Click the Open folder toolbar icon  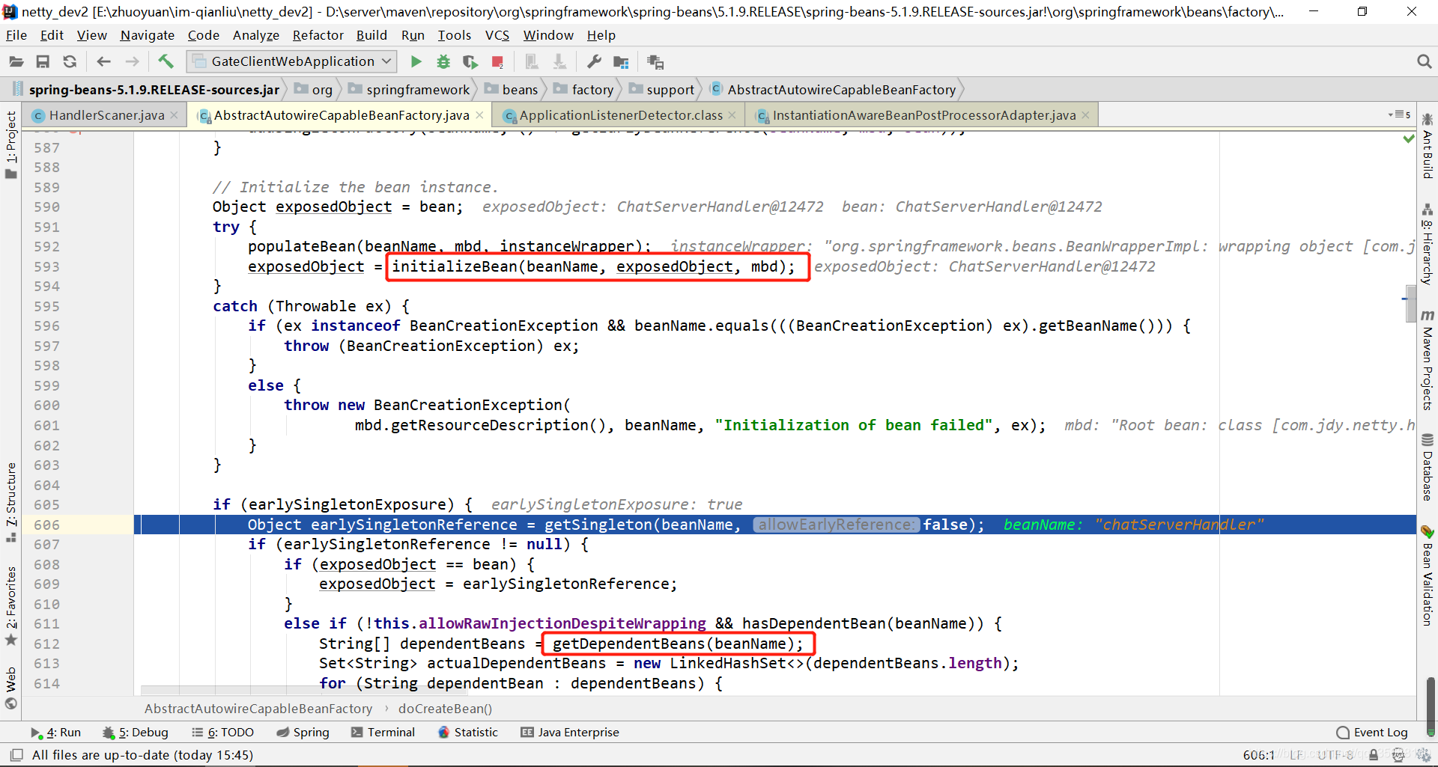16,62
